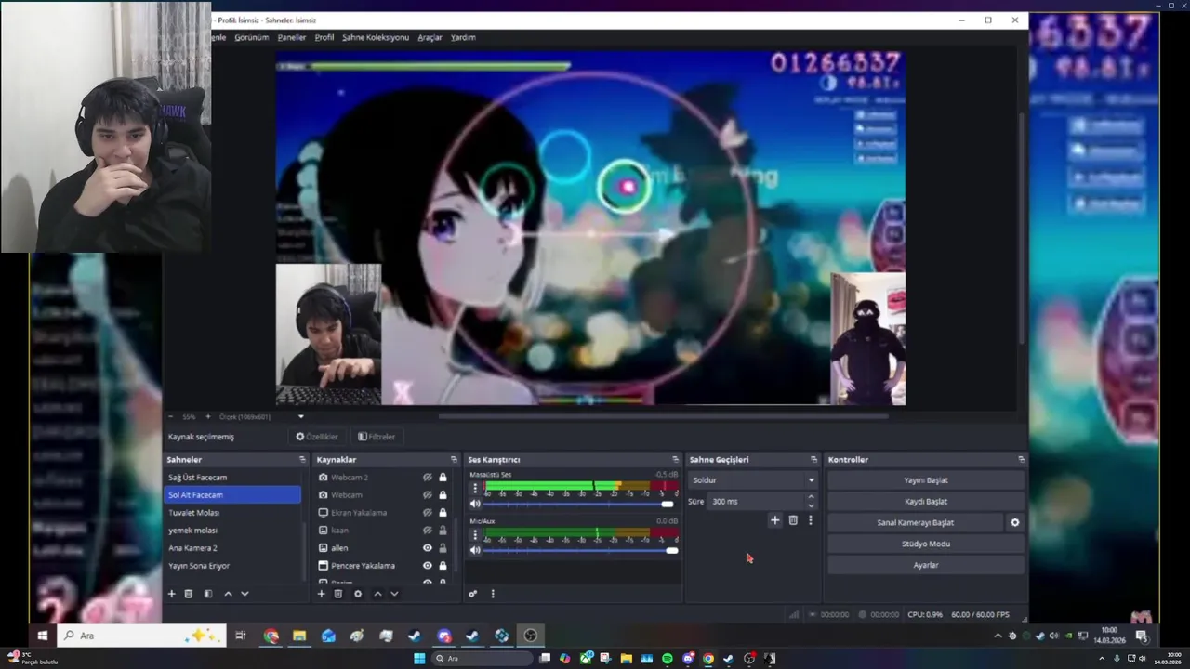
Task: Open virtual camera settings gear
Action: pos(1015,522)
